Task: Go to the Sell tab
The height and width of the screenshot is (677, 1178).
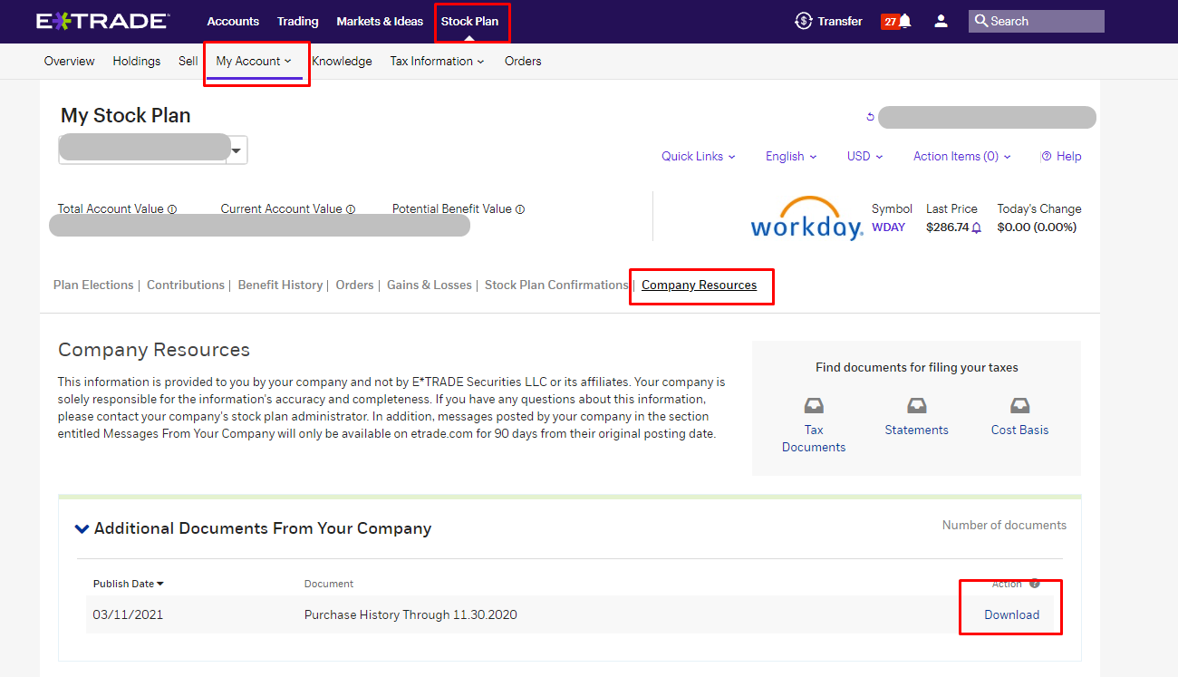Action: [x=188, y=62]
